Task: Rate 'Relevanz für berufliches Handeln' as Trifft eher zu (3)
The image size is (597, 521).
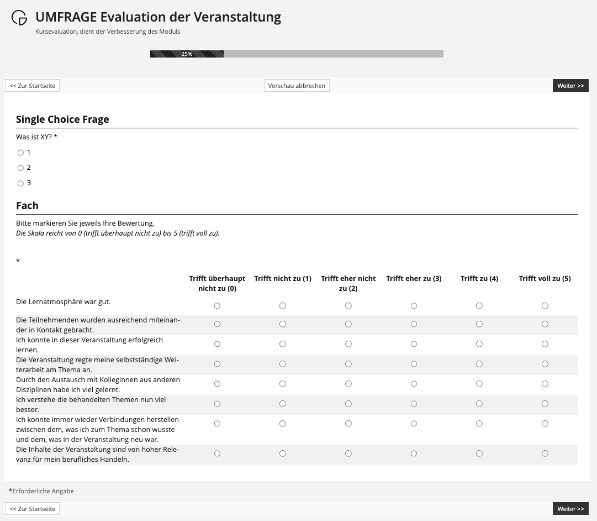Action: coord(414,454)
